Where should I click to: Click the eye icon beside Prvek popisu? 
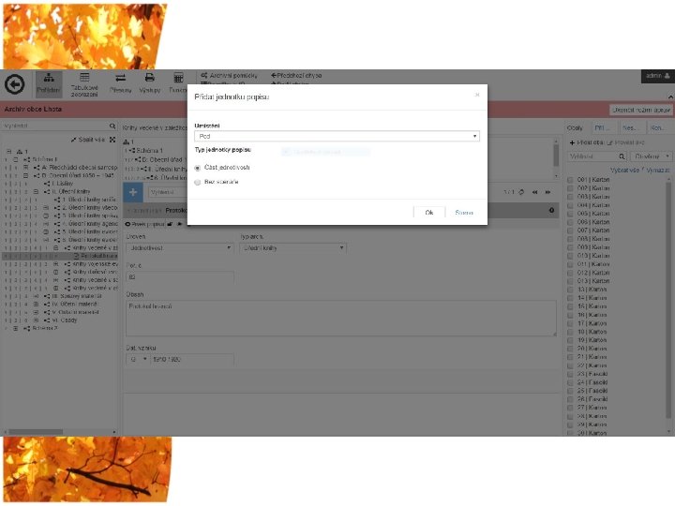coord(127,224)
